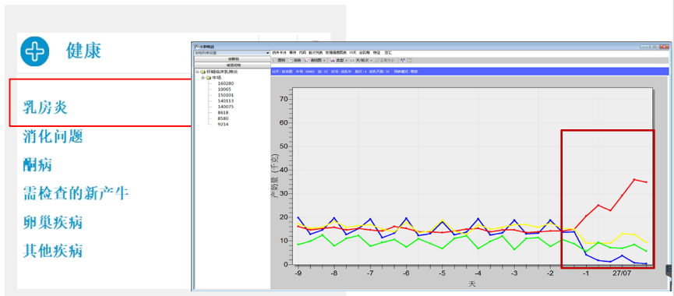Click the red-blue bars icon beside 类型
The image size is (674, 296).
point(332,61)
